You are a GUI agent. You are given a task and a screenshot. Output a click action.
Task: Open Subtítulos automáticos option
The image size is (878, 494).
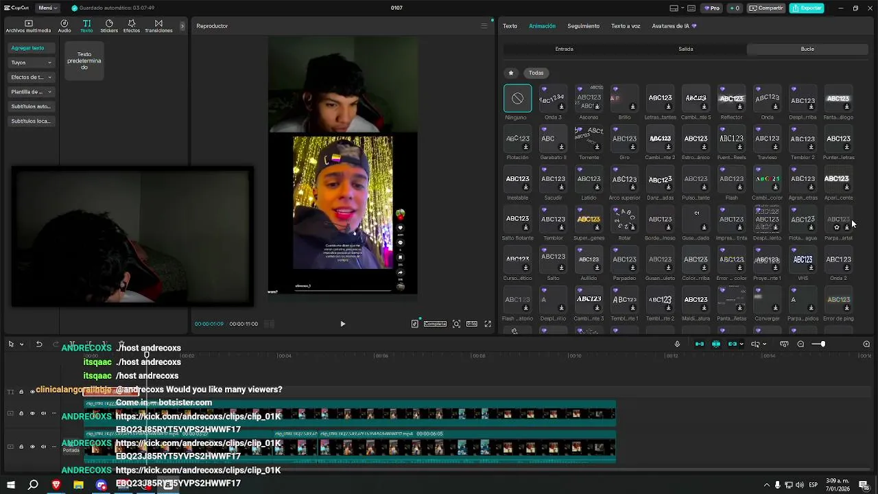point(31,106)
